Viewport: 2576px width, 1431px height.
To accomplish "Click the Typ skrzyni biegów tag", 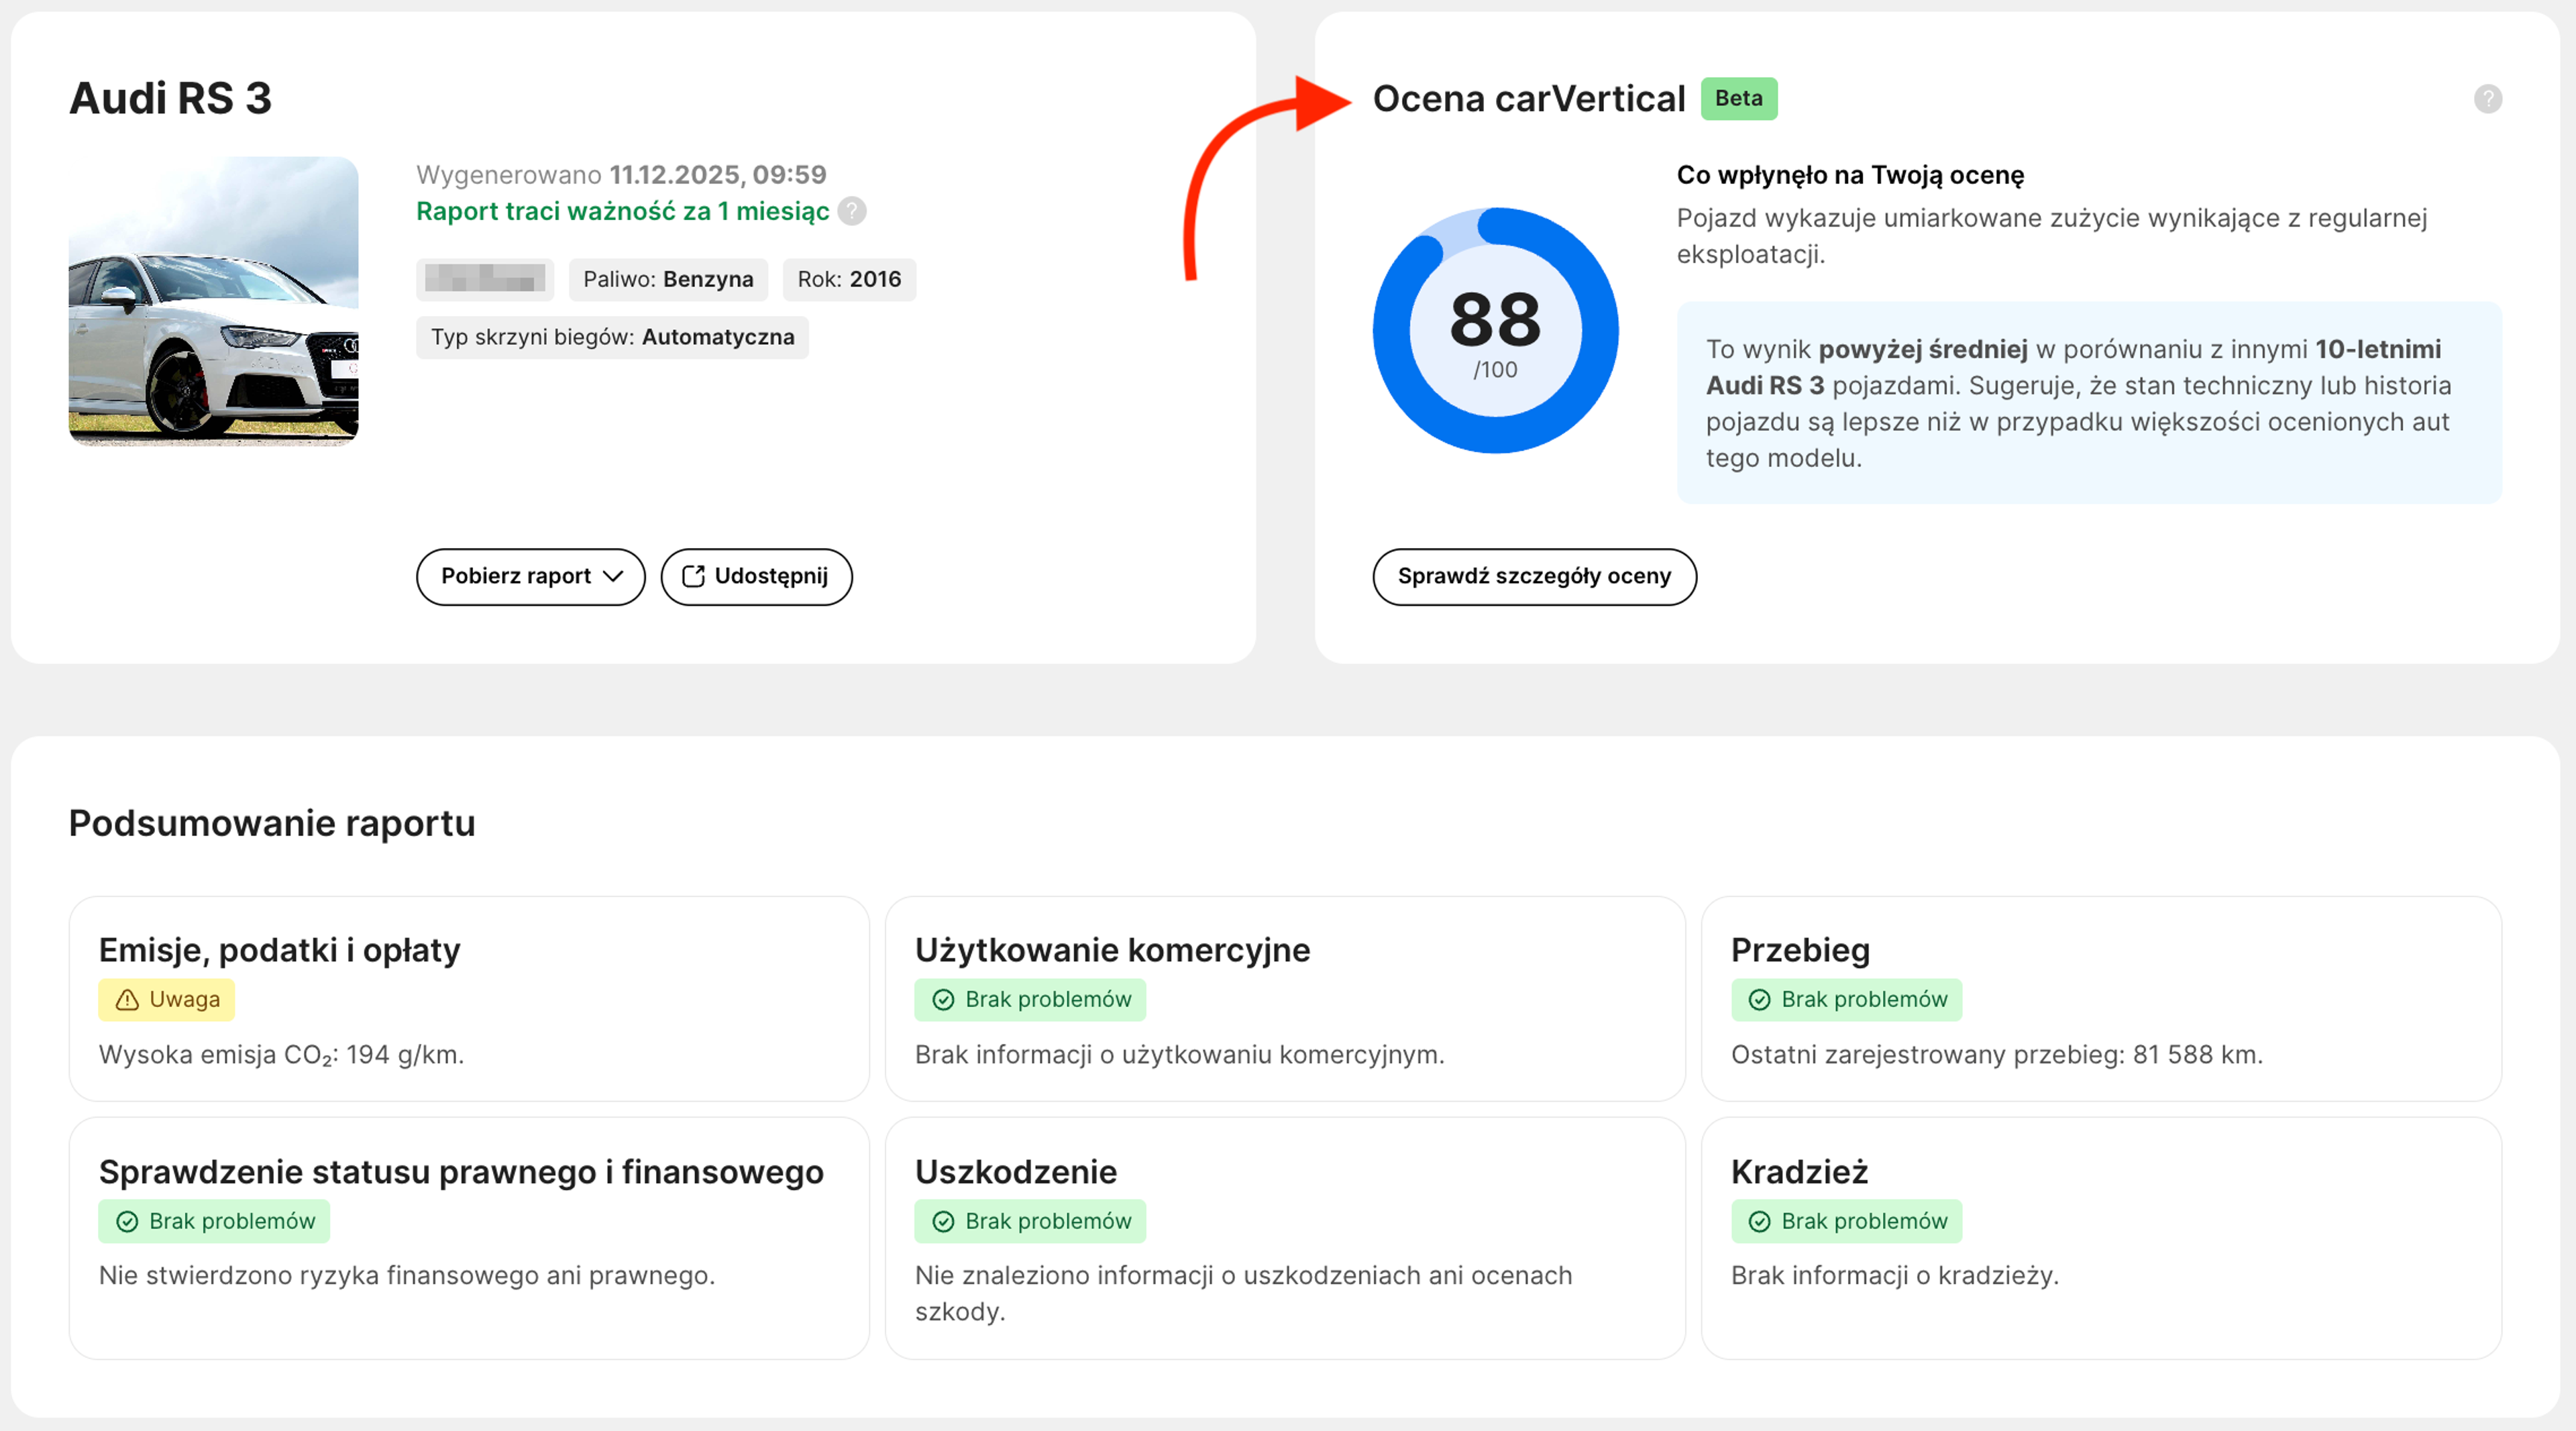I will 612,337.
